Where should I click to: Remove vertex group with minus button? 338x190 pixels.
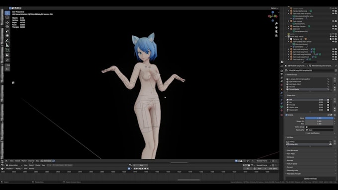click(x=335, y=81)
